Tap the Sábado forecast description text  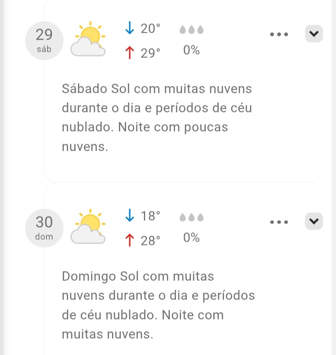point(156,118)
